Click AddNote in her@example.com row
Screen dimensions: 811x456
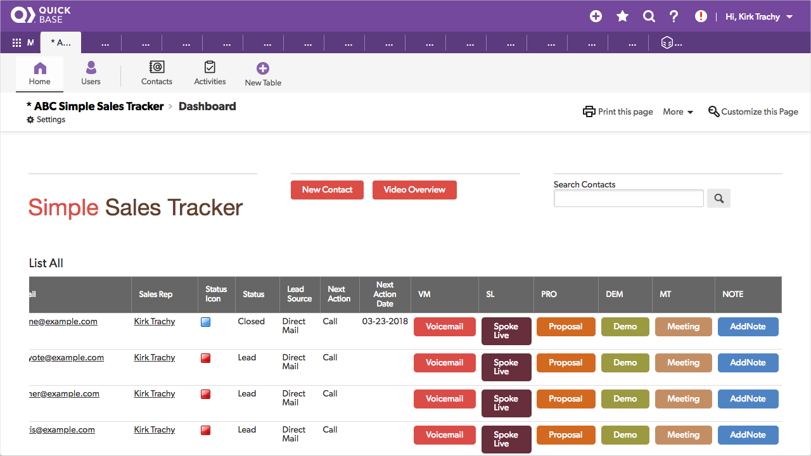[748, 399]
